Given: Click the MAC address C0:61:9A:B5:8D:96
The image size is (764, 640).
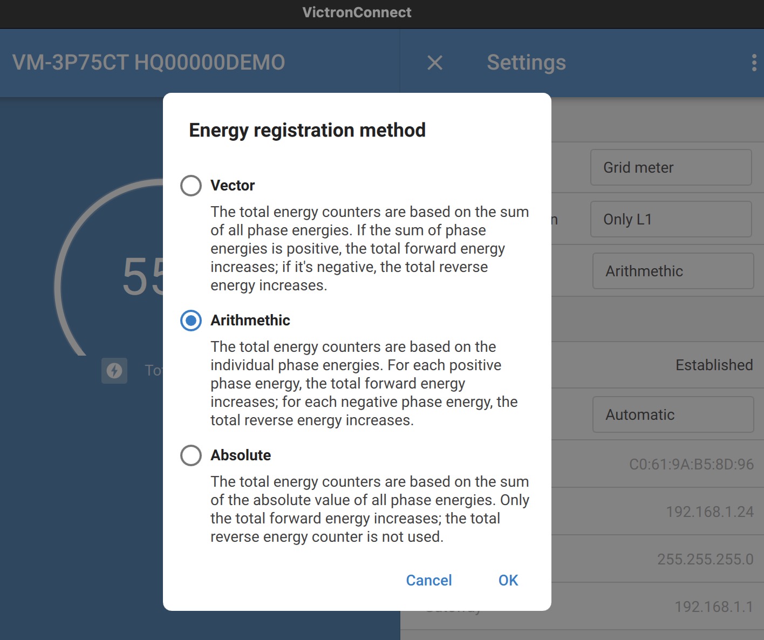Looking at the screenshot, I should [x=691, y=464].
